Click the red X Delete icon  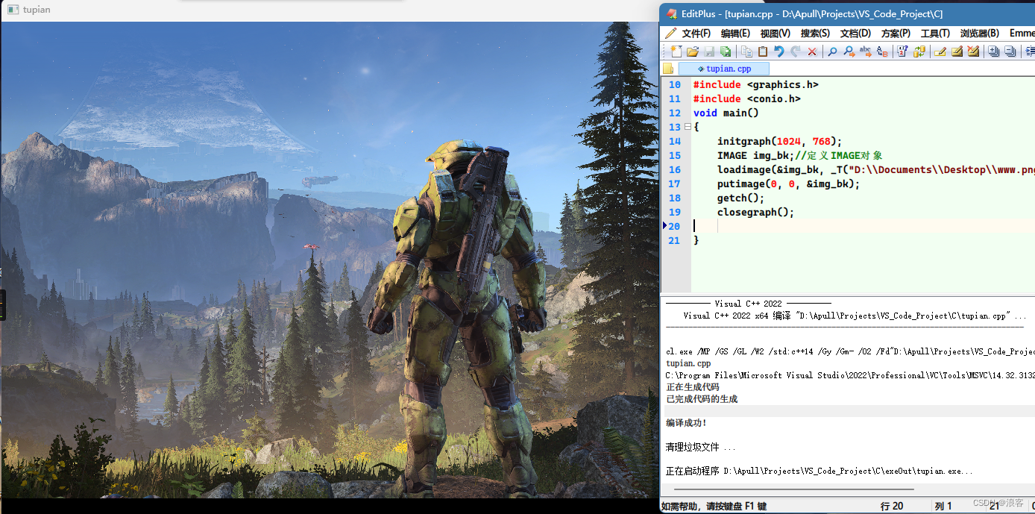tap(812, 51)
